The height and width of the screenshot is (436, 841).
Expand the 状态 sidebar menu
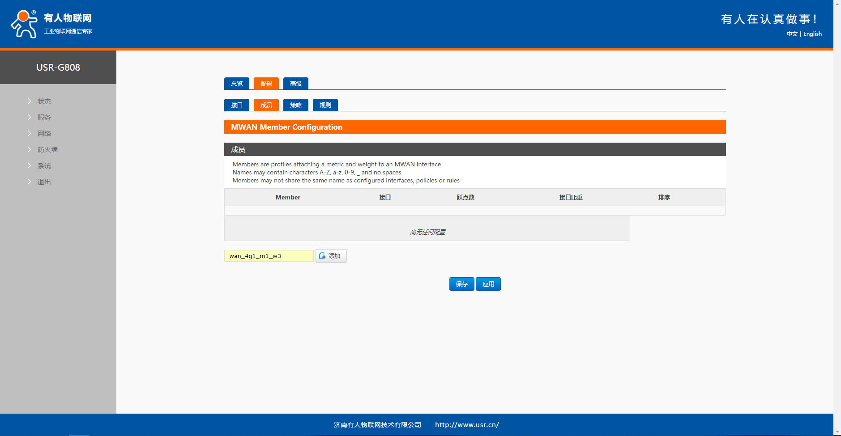click(44, 102)
